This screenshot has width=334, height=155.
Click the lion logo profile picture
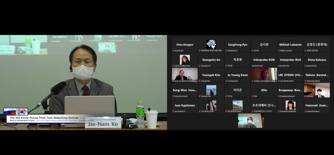(211, 44)
